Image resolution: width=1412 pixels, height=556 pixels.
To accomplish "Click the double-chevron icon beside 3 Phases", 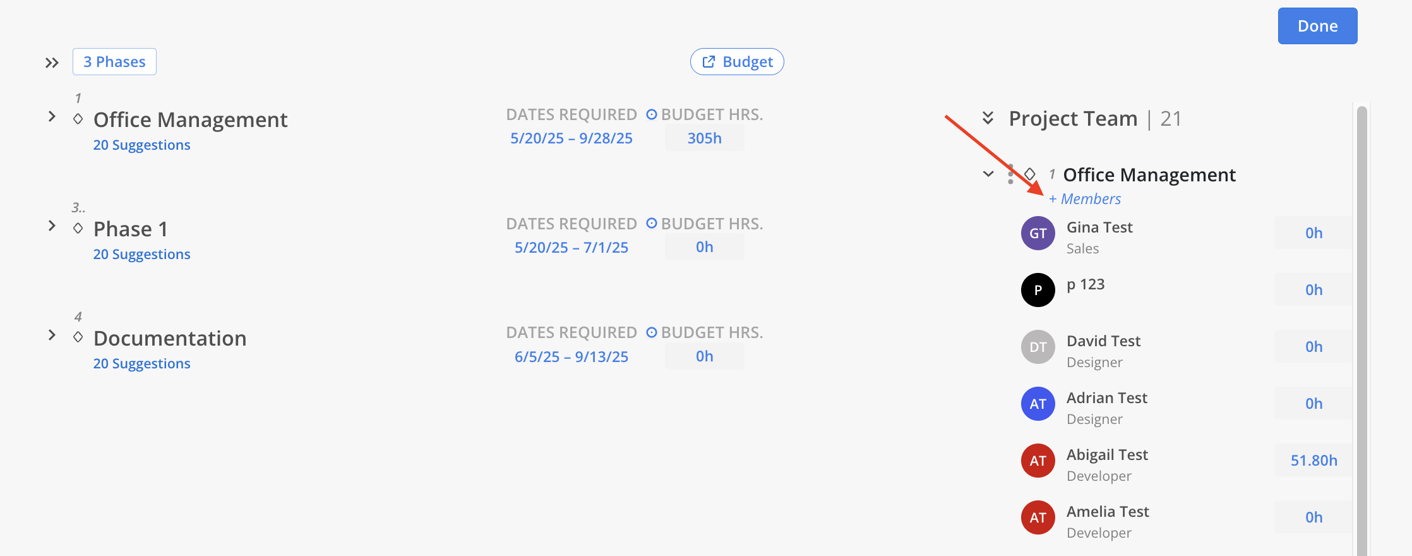I will click(x=52, y=63).
